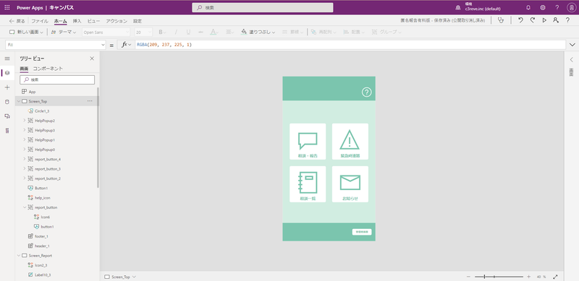Select the Tree view layers icon
Screen dimensions: 579x281
coord(7,73)
